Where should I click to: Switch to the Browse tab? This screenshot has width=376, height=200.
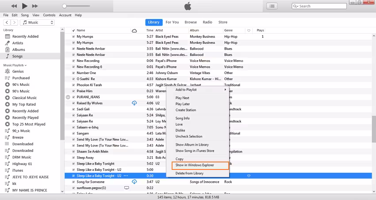click(191, 22)
